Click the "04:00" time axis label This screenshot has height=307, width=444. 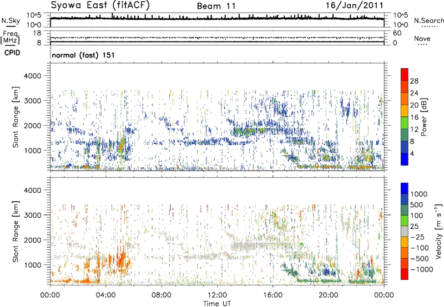tap(105, 295)
